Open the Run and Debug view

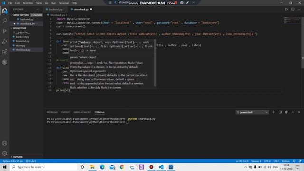[5, 41]
